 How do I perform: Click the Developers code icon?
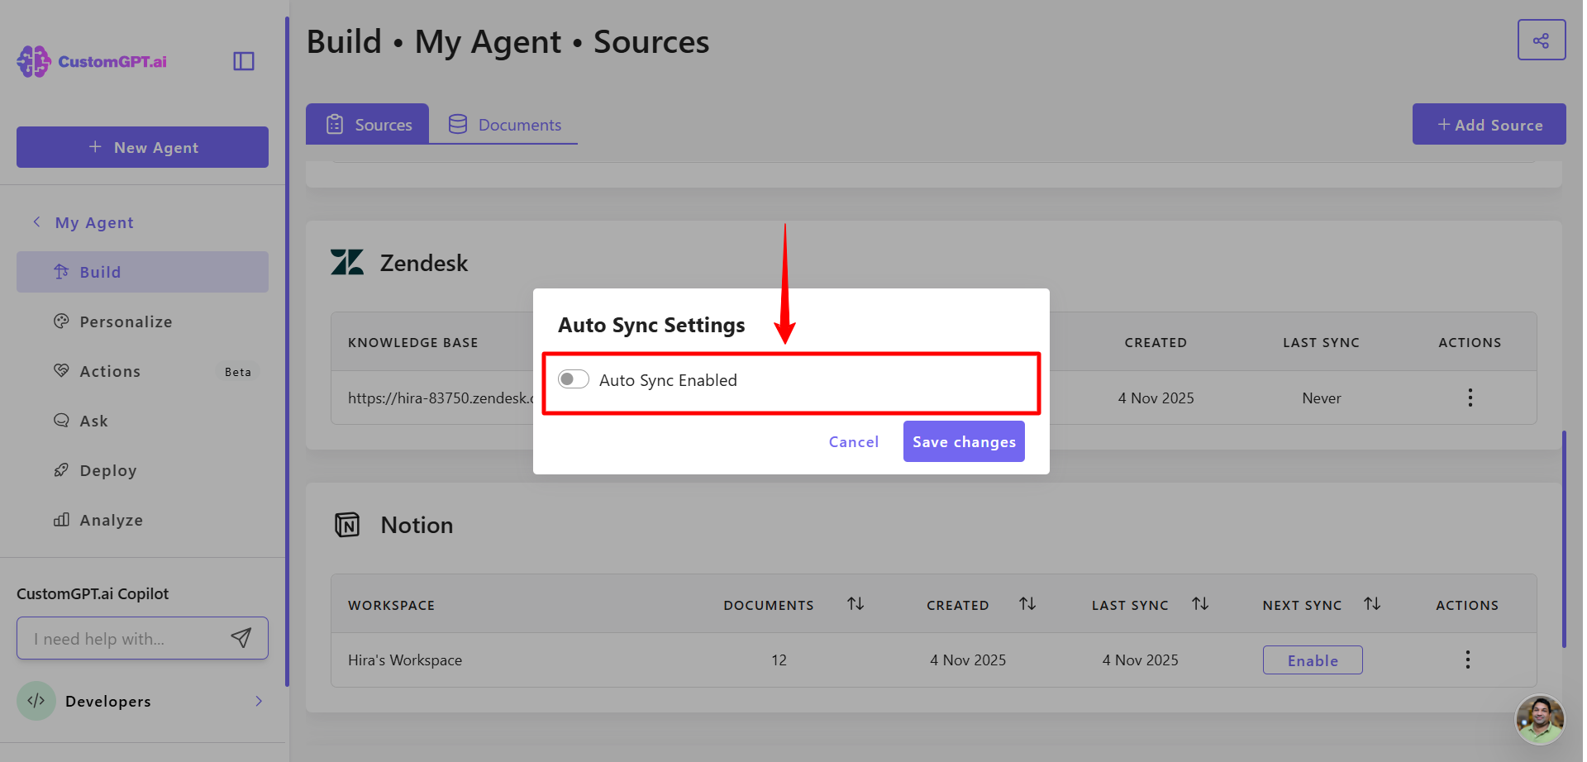36,701
